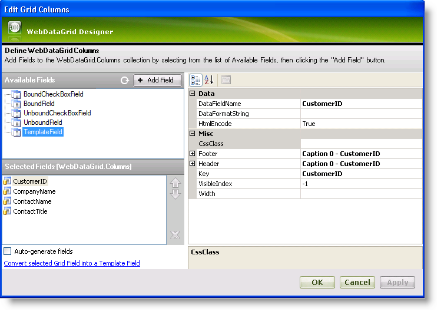Select UnboundField in Available Fields
Image resolution: width=444 pixels, height=315 pixels.
[42, 122]
